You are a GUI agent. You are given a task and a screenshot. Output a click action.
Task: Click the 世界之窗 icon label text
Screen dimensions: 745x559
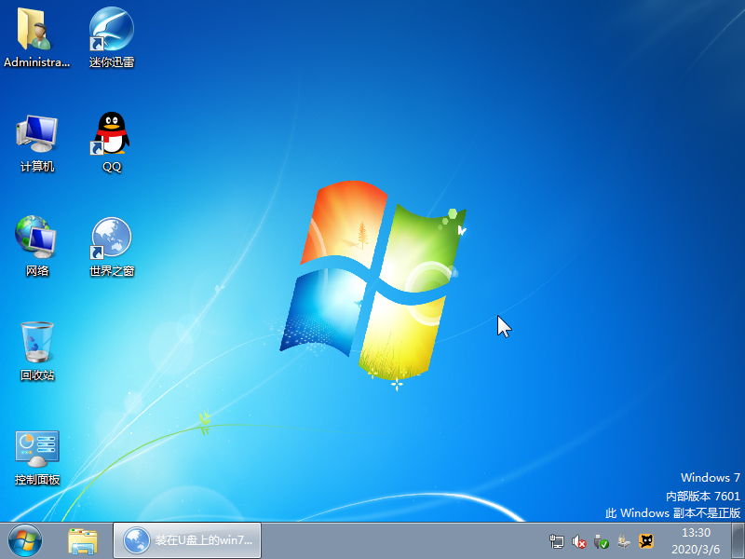112,271
